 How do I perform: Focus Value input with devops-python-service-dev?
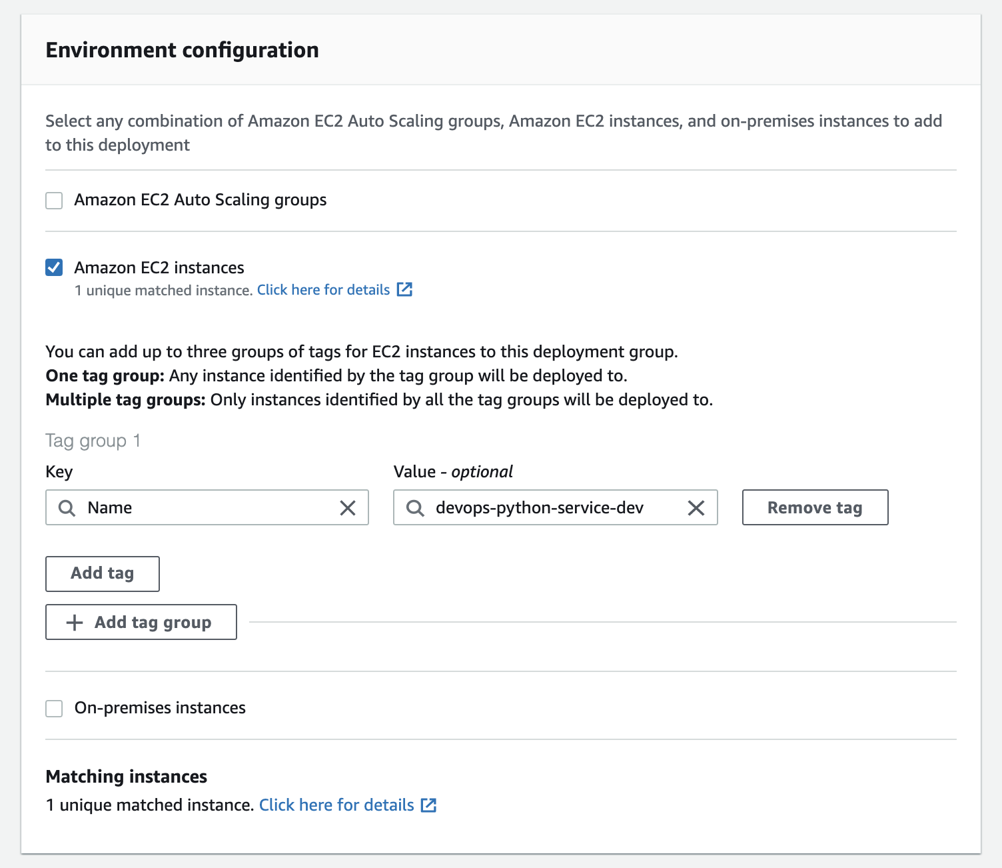pos(556,507)
